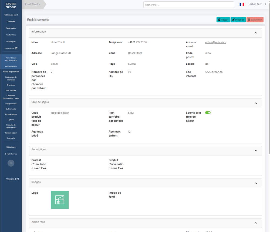270x232 pixels.
Task: Click the Supprimer button
Action: click(255, 20)
